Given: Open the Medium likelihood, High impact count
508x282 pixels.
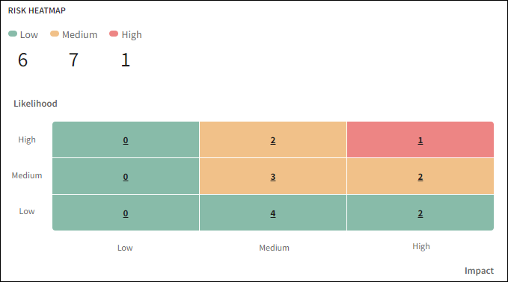Looking at the screenshot, I should point(420,177).
